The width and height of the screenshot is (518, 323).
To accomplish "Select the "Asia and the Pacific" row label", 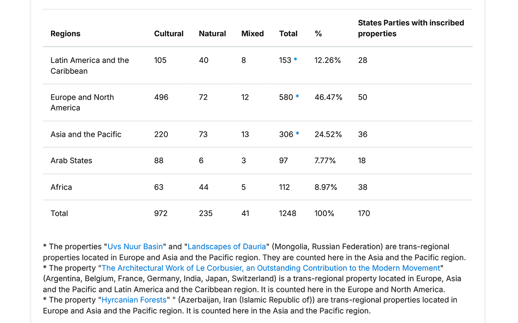I will pos(86,135).
